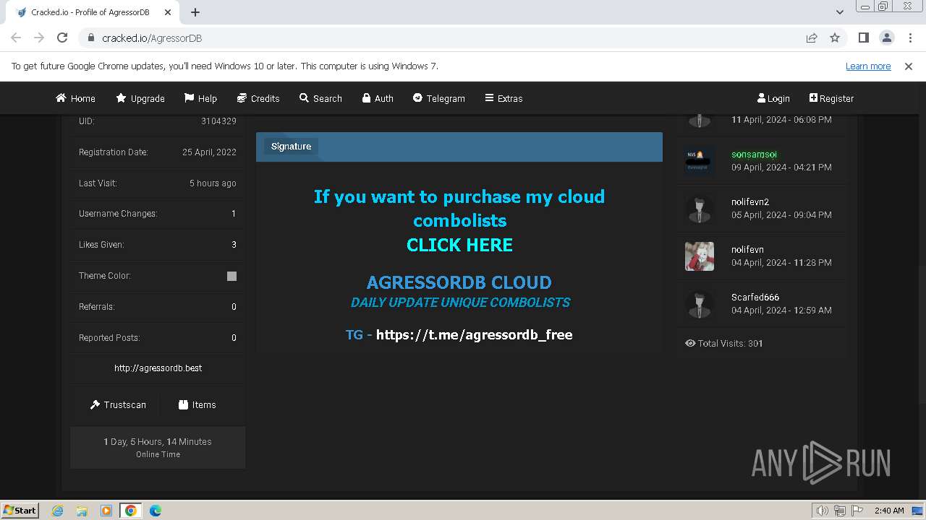Image resolution: width=926 pixels, height=520 pixels.
Task: Click sonsamsoi's avatar thumbnail
Action: (700, 161)
